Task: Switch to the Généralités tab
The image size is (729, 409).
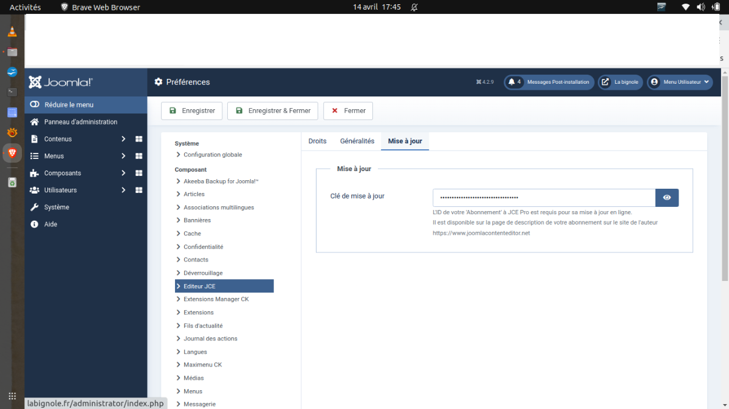Action: pyautogui.click(x=357, y=141)
